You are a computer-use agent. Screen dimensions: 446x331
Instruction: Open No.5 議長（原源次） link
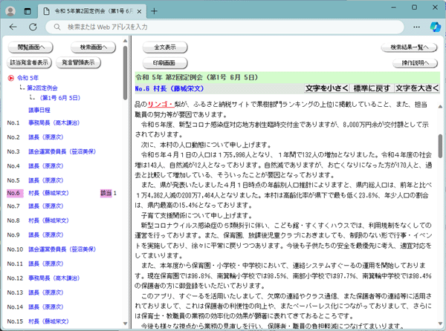(46, 180)
